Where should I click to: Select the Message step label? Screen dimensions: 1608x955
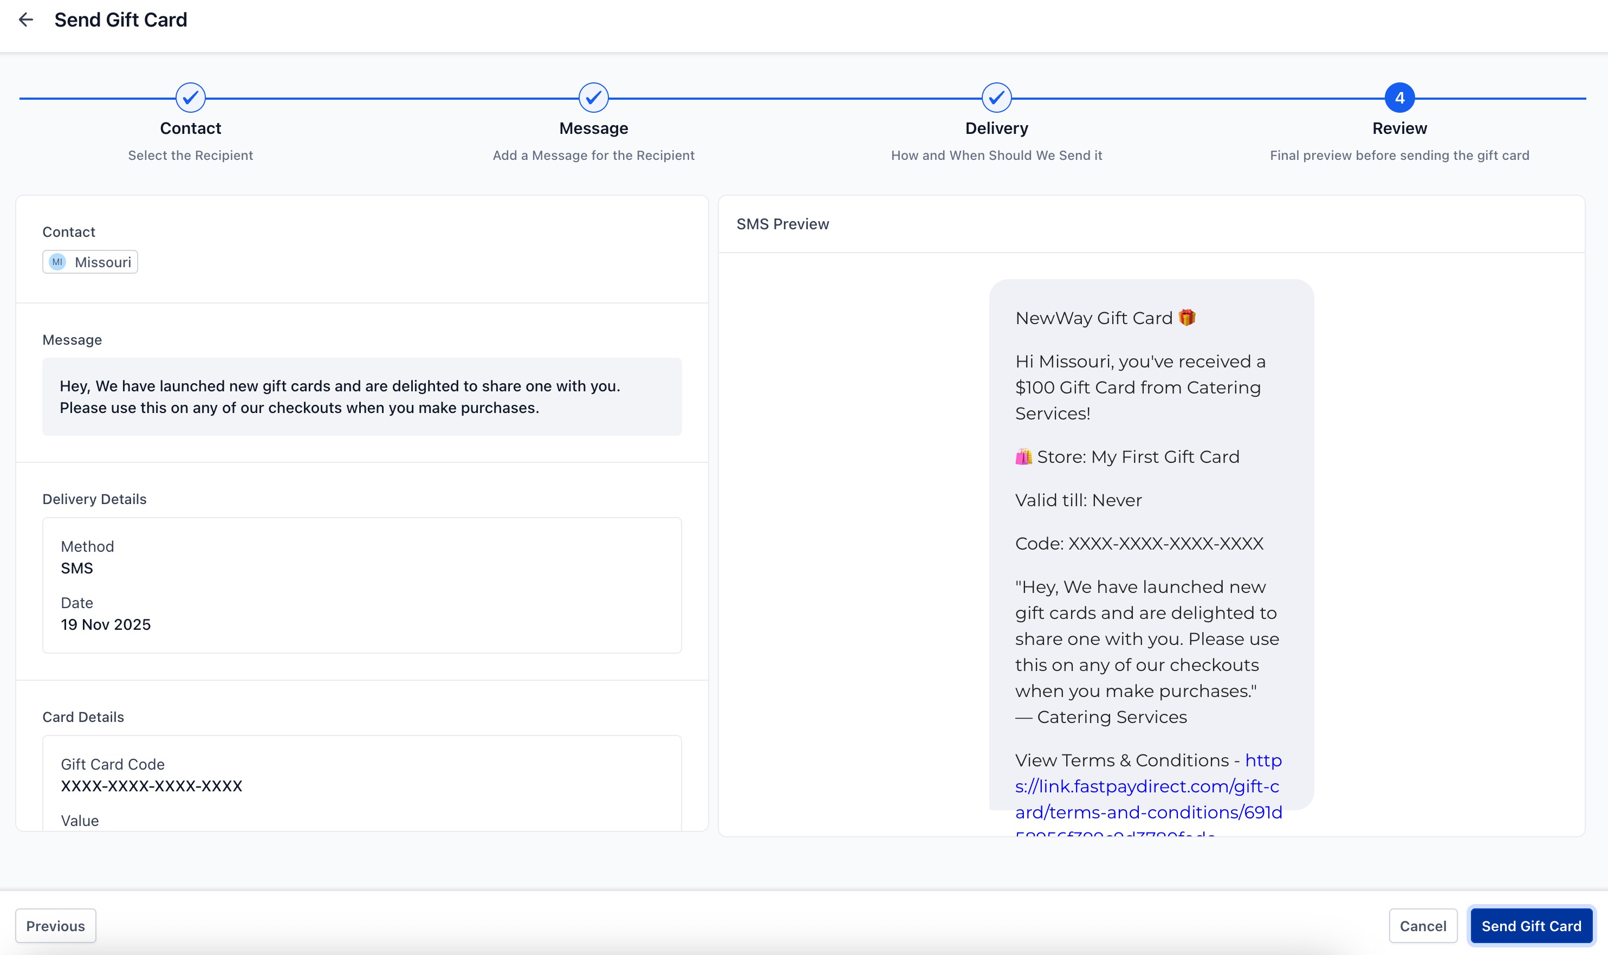[593, 128]
